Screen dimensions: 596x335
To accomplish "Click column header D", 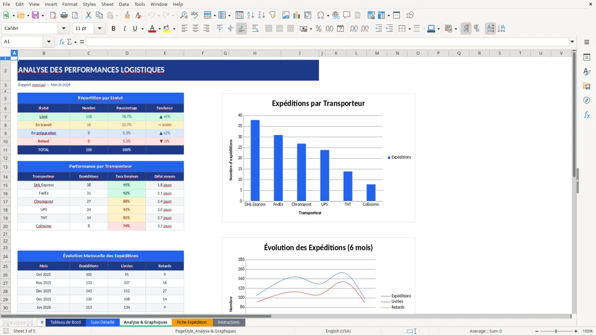I will (127, 53).
